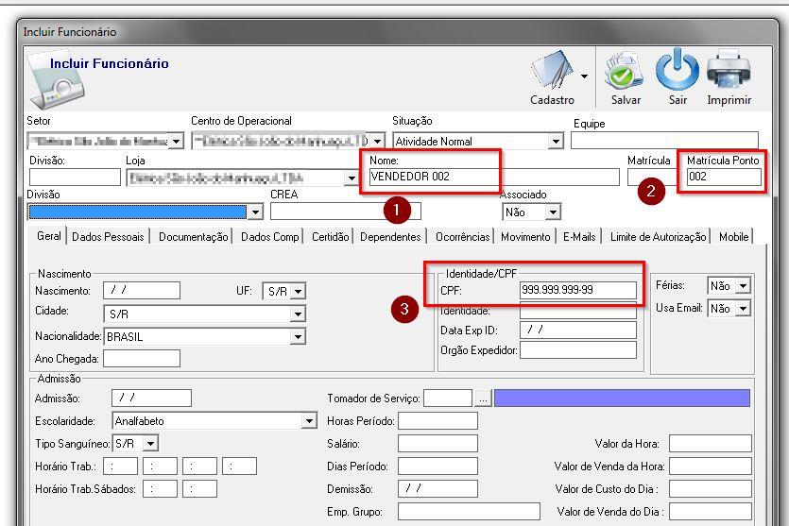
Task: Open the Escolaridade Analfabeto dropdown
Action: (x=309, y=421)
